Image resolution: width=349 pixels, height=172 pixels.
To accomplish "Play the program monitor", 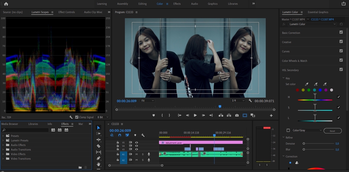I will [195, 115].
